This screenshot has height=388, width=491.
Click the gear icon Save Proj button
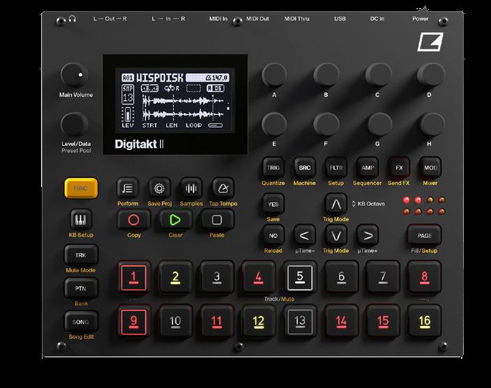click(x=159, y=188)
